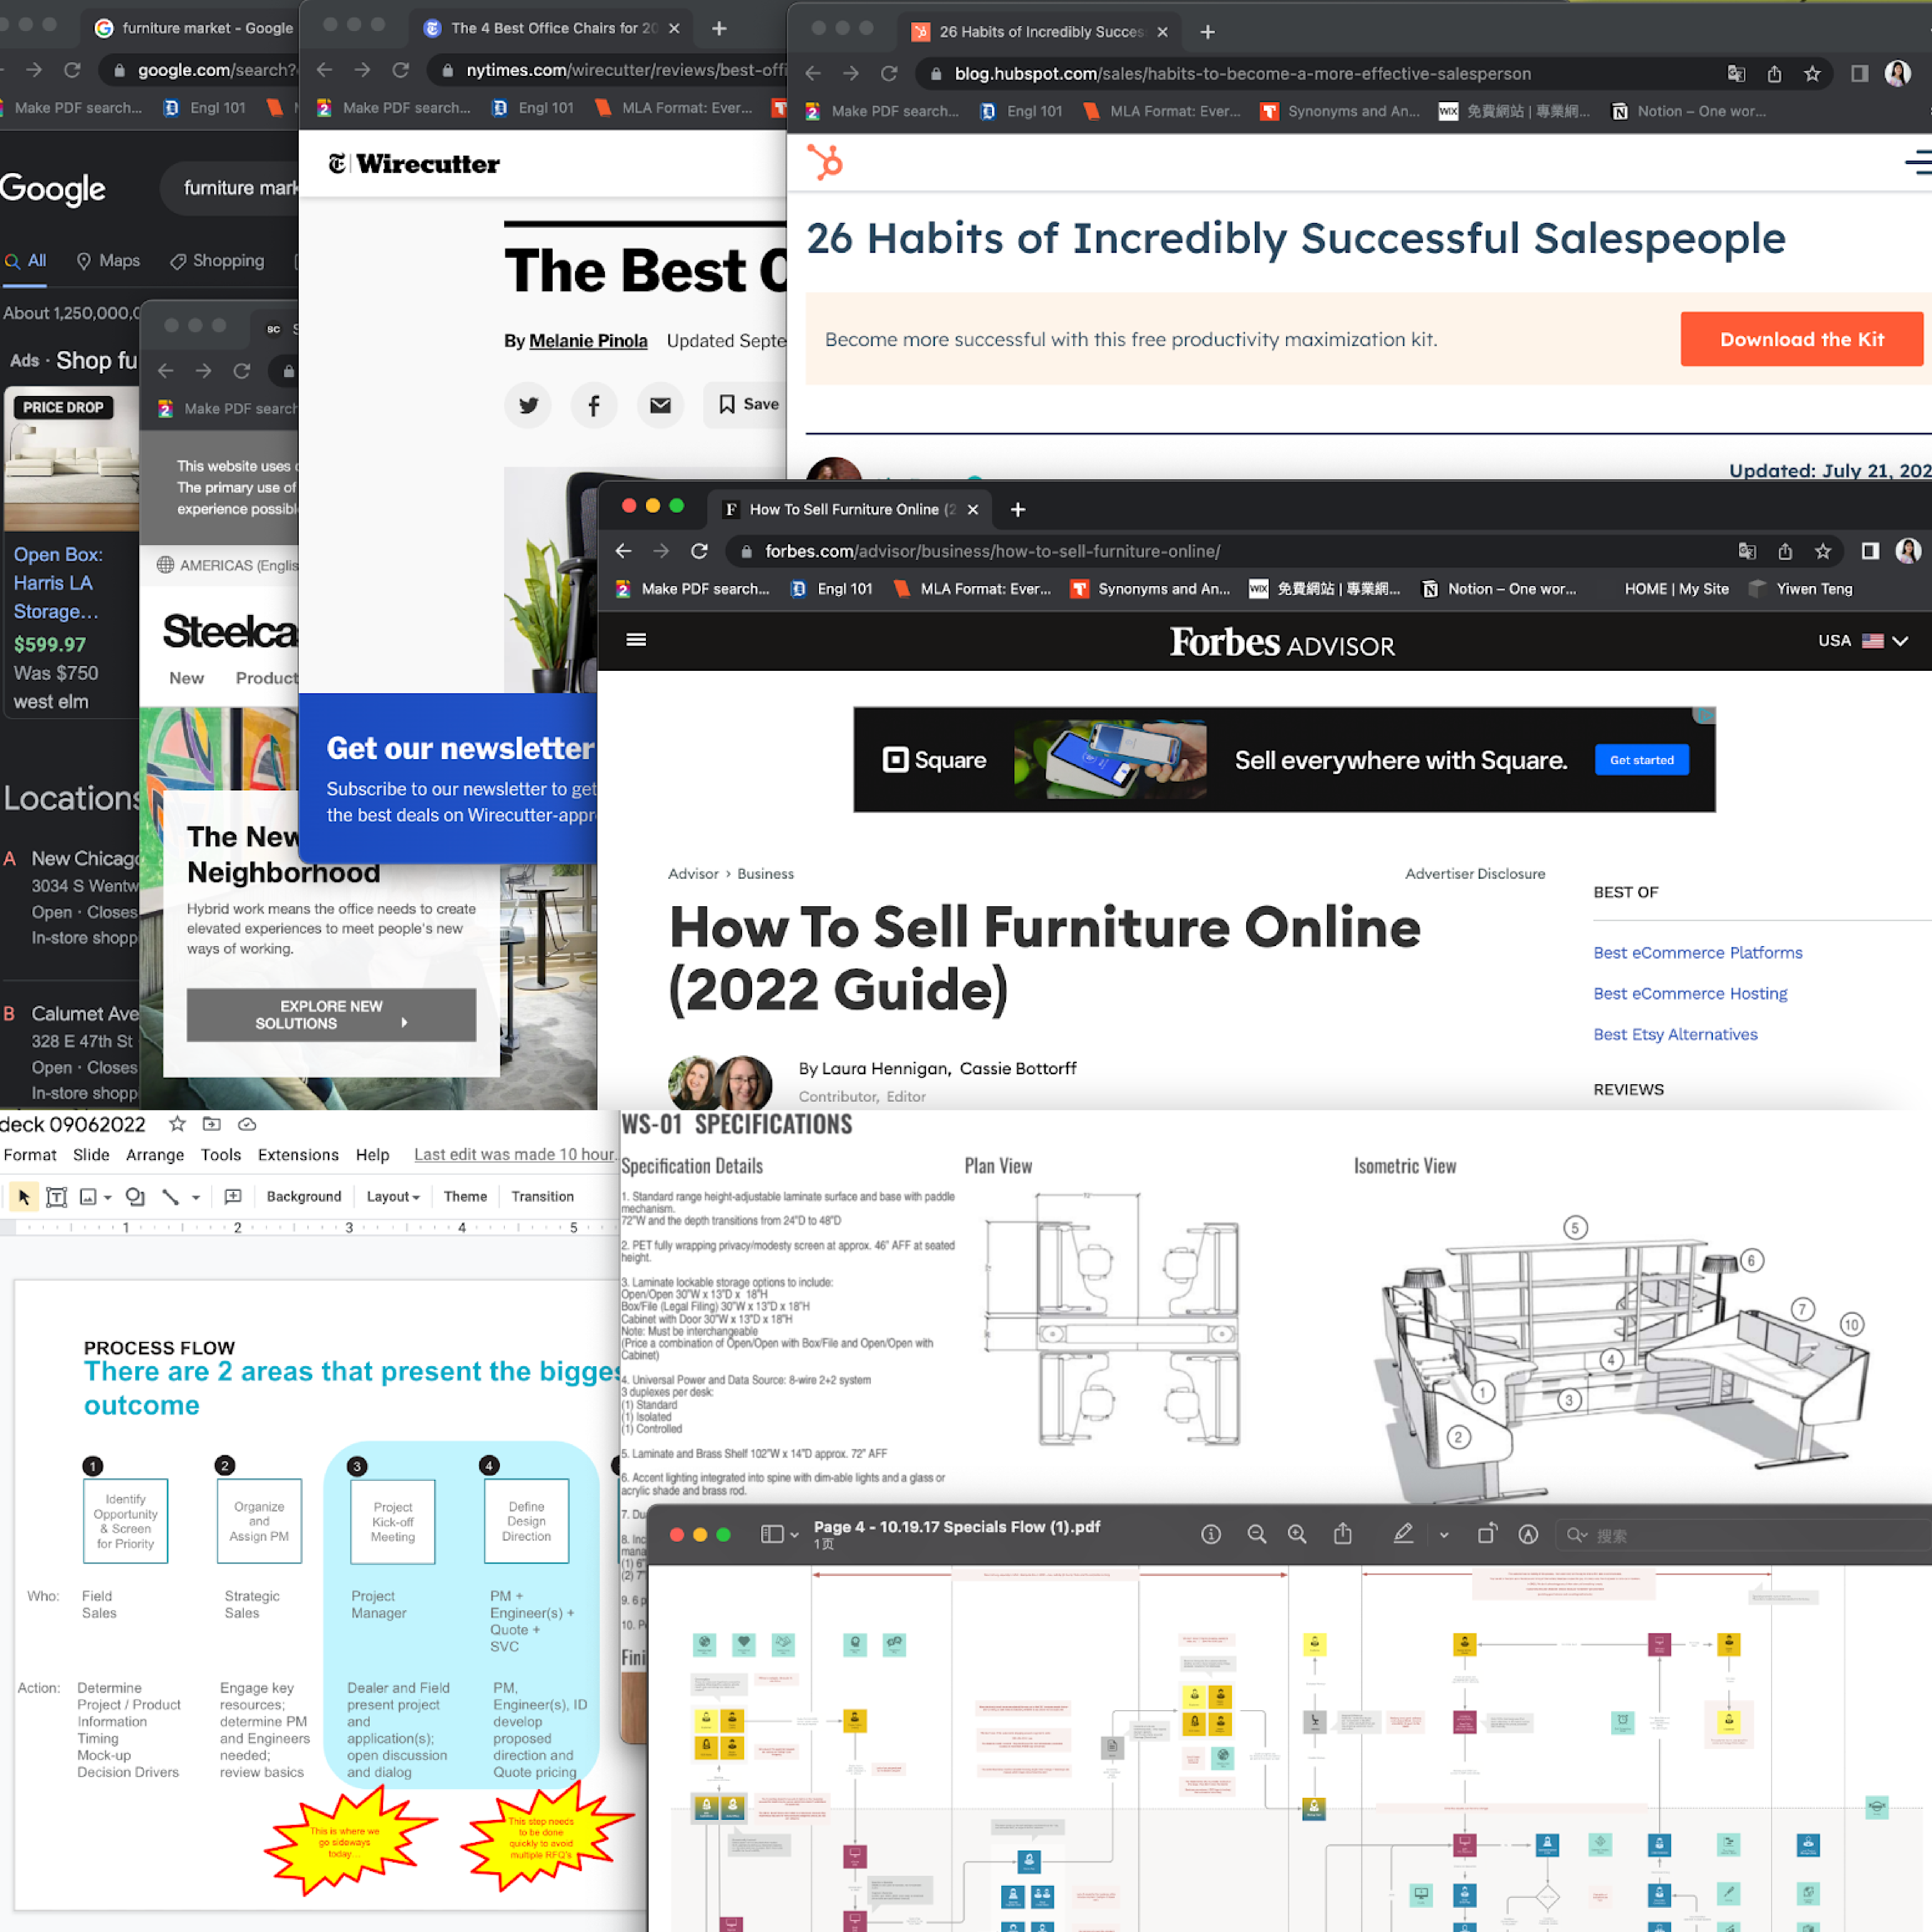Viewport: 1932px width, 1932px height.
Task: Share the Wirecutter article on Facebook
Action: (594, 405)
